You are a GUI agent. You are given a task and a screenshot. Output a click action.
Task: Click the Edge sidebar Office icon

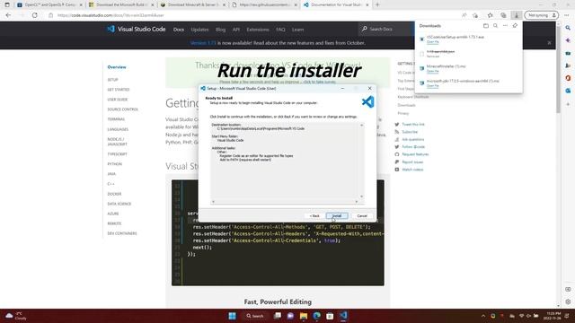point(568,78)
